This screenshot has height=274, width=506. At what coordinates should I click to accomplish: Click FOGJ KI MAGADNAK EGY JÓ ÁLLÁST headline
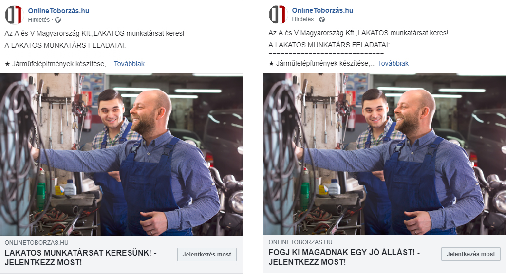point(344,257)
